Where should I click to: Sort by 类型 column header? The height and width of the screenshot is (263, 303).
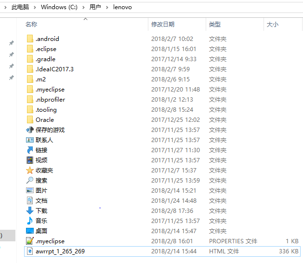pyautogui.click(x=215, y=24)
